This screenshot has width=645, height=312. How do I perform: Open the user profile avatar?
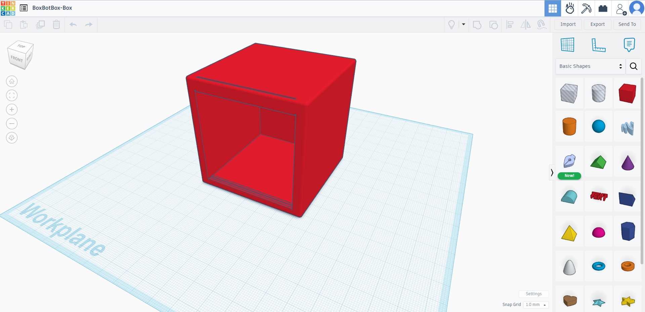[637, 8]
